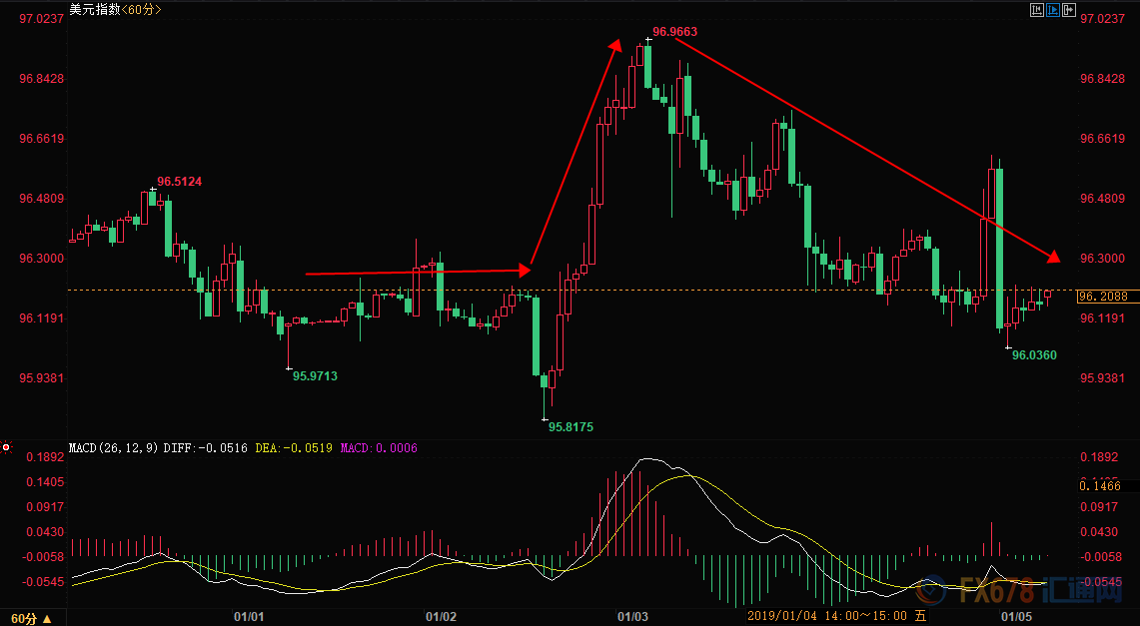Click the 96.9663 high price label
The width and height of the screenshot is (1140, 626).
pyautogui.click(x=674, y=32)
